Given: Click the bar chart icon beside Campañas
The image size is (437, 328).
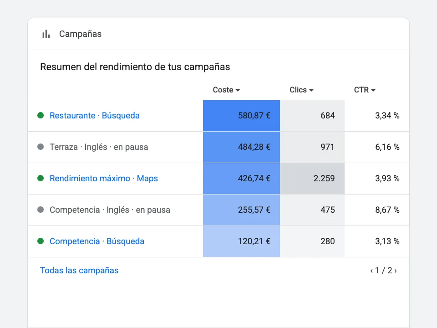Looking at the screenshot, I should point(46,34).
